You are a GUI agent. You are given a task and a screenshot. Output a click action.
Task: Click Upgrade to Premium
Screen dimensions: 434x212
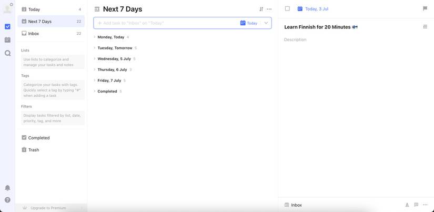pyautogui.click(x=48, y=208)
